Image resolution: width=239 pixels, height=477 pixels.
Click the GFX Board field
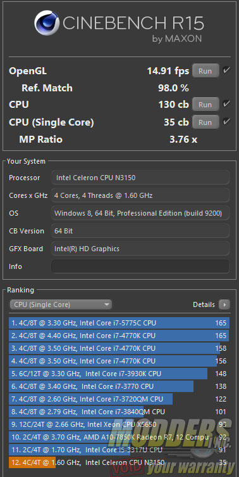pyautogui.click(x=140, y=249)
